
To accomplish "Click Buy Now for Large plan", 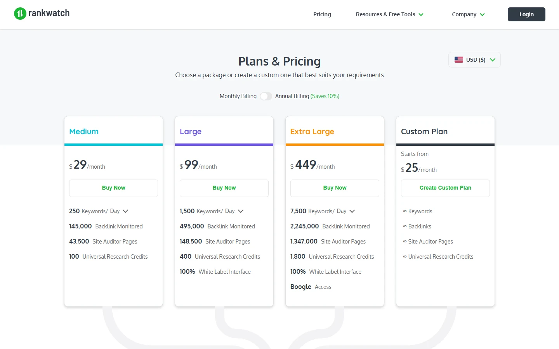I will [x=224, y=188].
